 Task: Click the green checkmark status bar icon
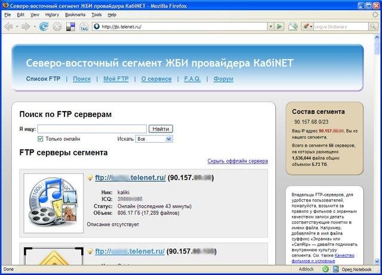click(325, 269)
